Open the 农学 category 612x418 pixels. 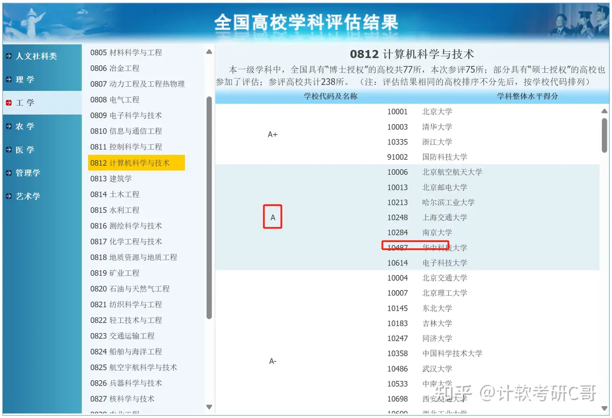tap(25, 126)
